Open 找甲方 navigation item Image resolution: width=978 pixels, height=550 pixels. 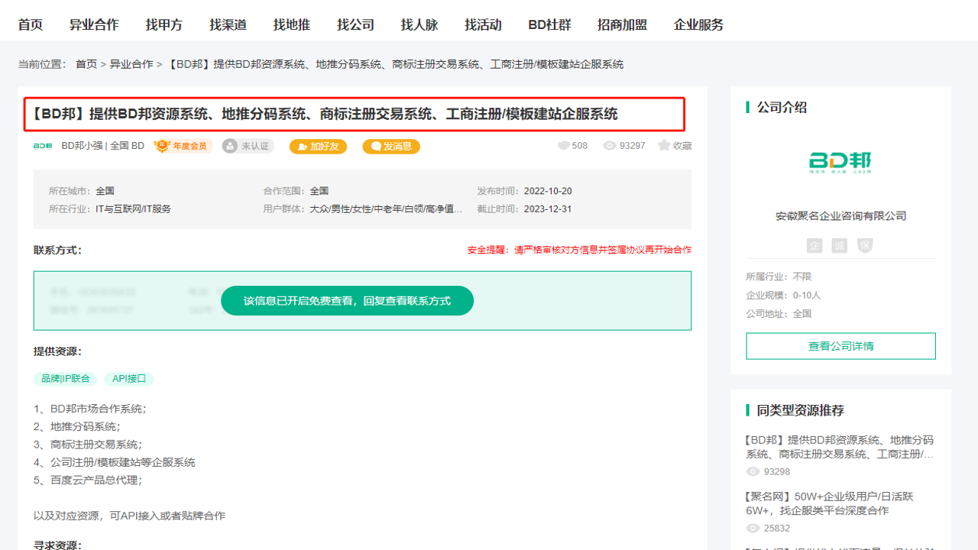point(164,24)
